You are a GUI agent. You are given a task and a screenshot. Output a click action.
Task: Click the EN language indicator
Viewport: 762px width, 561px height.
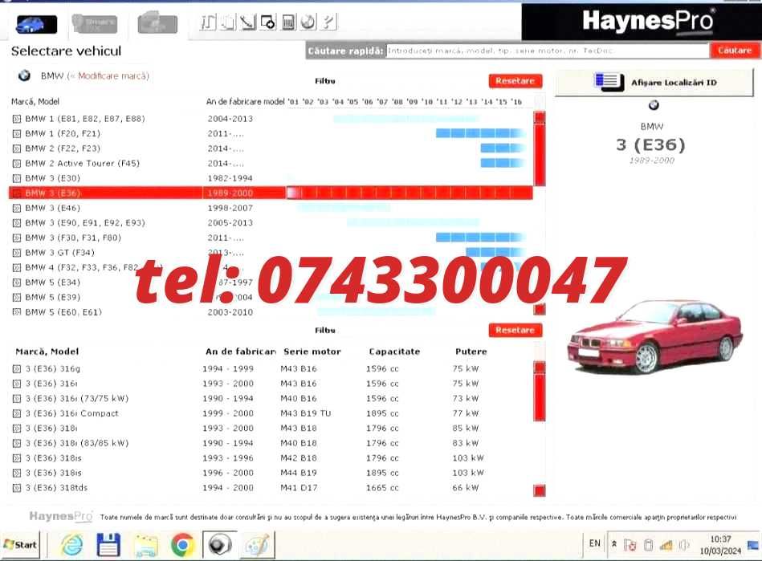click(x=595, y=543)
